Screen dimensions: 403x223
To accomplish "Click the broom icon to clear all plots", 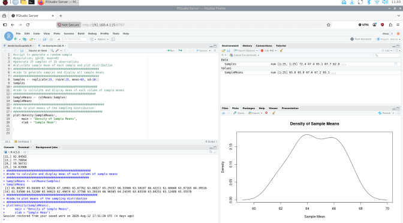I will [273, 113].
